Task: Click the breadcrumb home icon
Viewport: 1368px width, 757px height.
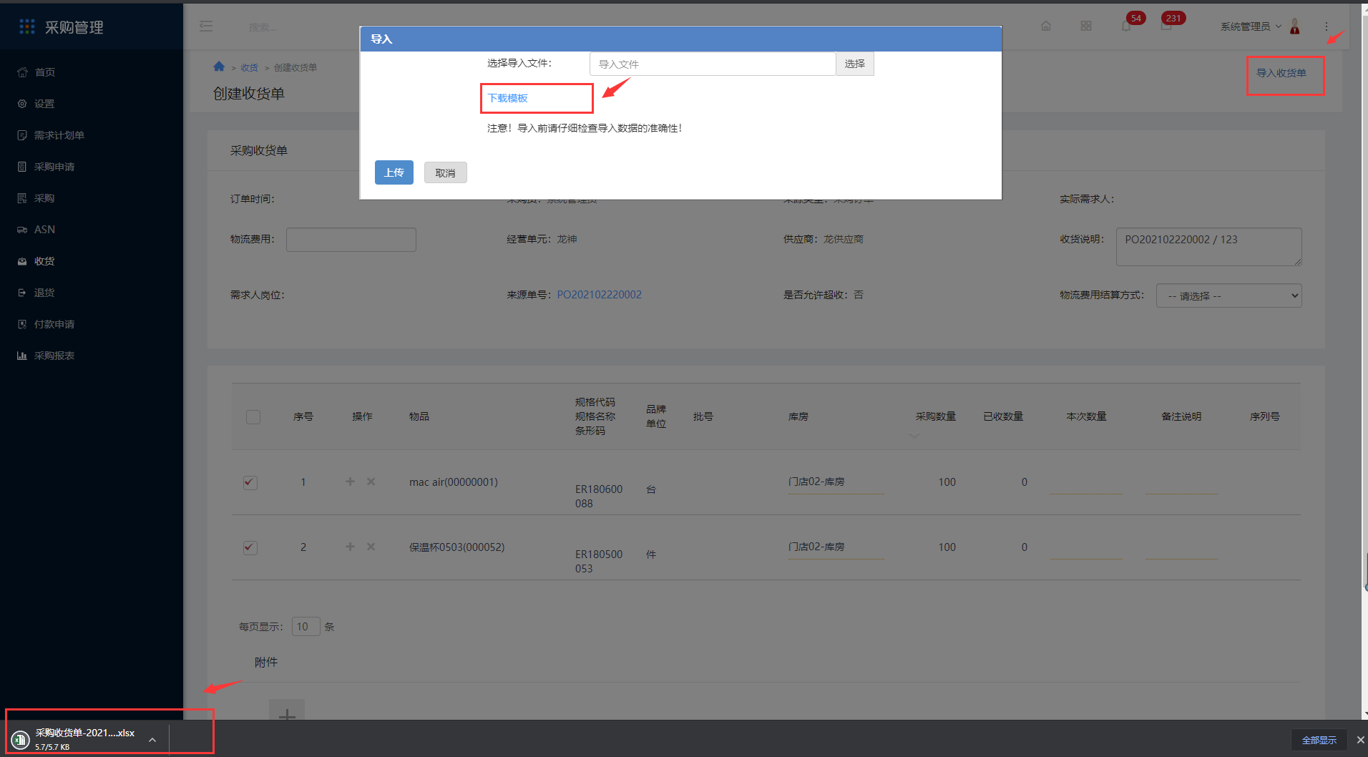Action: coord(219,67)
